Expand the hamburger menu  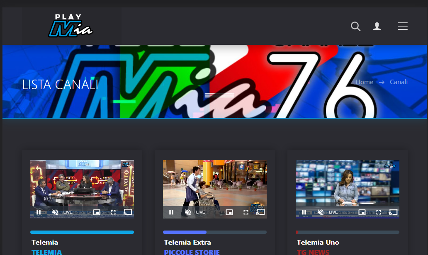tap(402, 27)
